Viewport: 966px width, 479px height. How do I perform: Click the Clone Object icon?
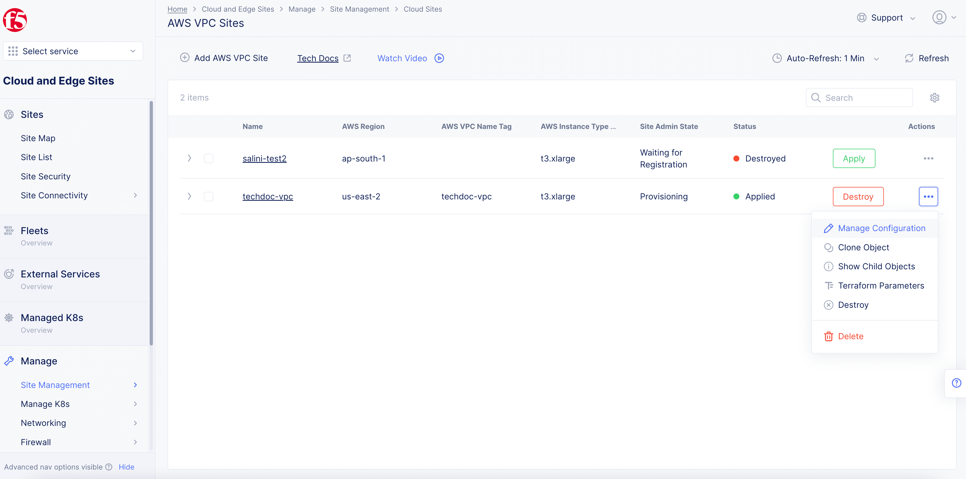click(x=829, y=247)
